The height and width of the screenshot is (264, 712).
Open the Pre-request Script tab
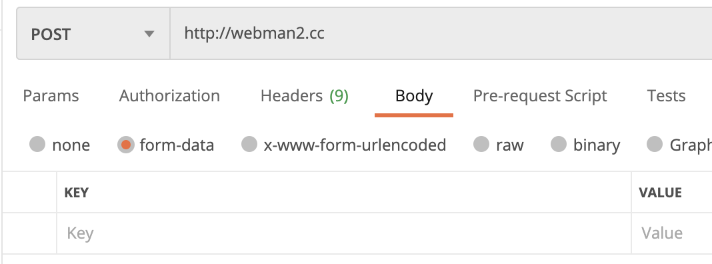pyautogui.click(x=540, y=96)
